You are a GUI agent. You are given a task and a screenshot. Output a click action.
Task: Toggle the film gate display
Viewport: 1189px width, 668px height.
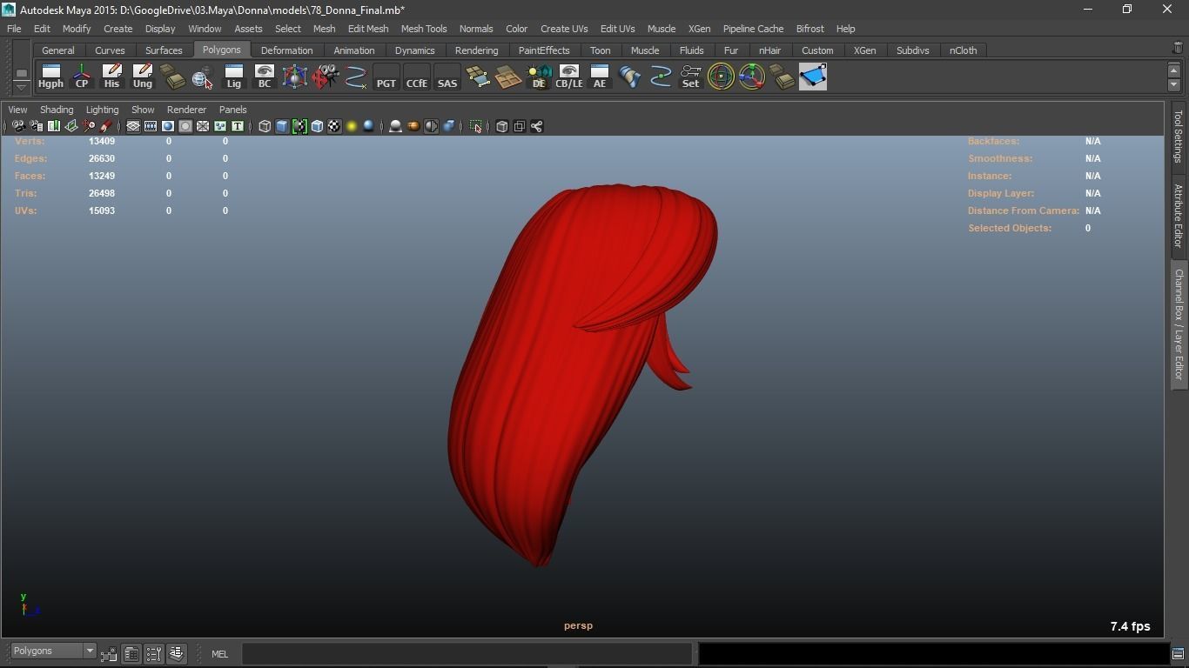click(x=151, y=126)
